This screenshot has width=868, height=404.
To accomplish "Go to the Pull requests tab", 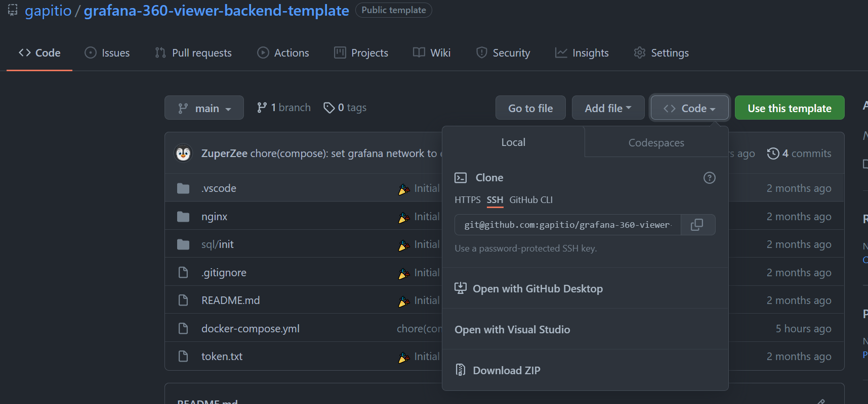I will click(193, 53).
